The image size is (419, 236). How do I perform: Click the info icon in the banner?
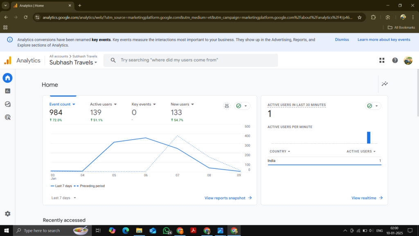point(10,40)
